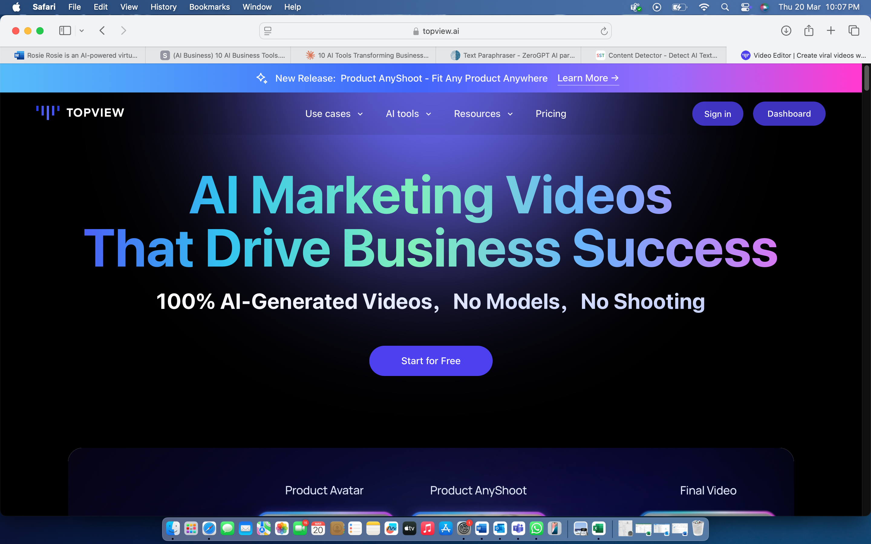Select the Video Editor tab

coord(799,55)
